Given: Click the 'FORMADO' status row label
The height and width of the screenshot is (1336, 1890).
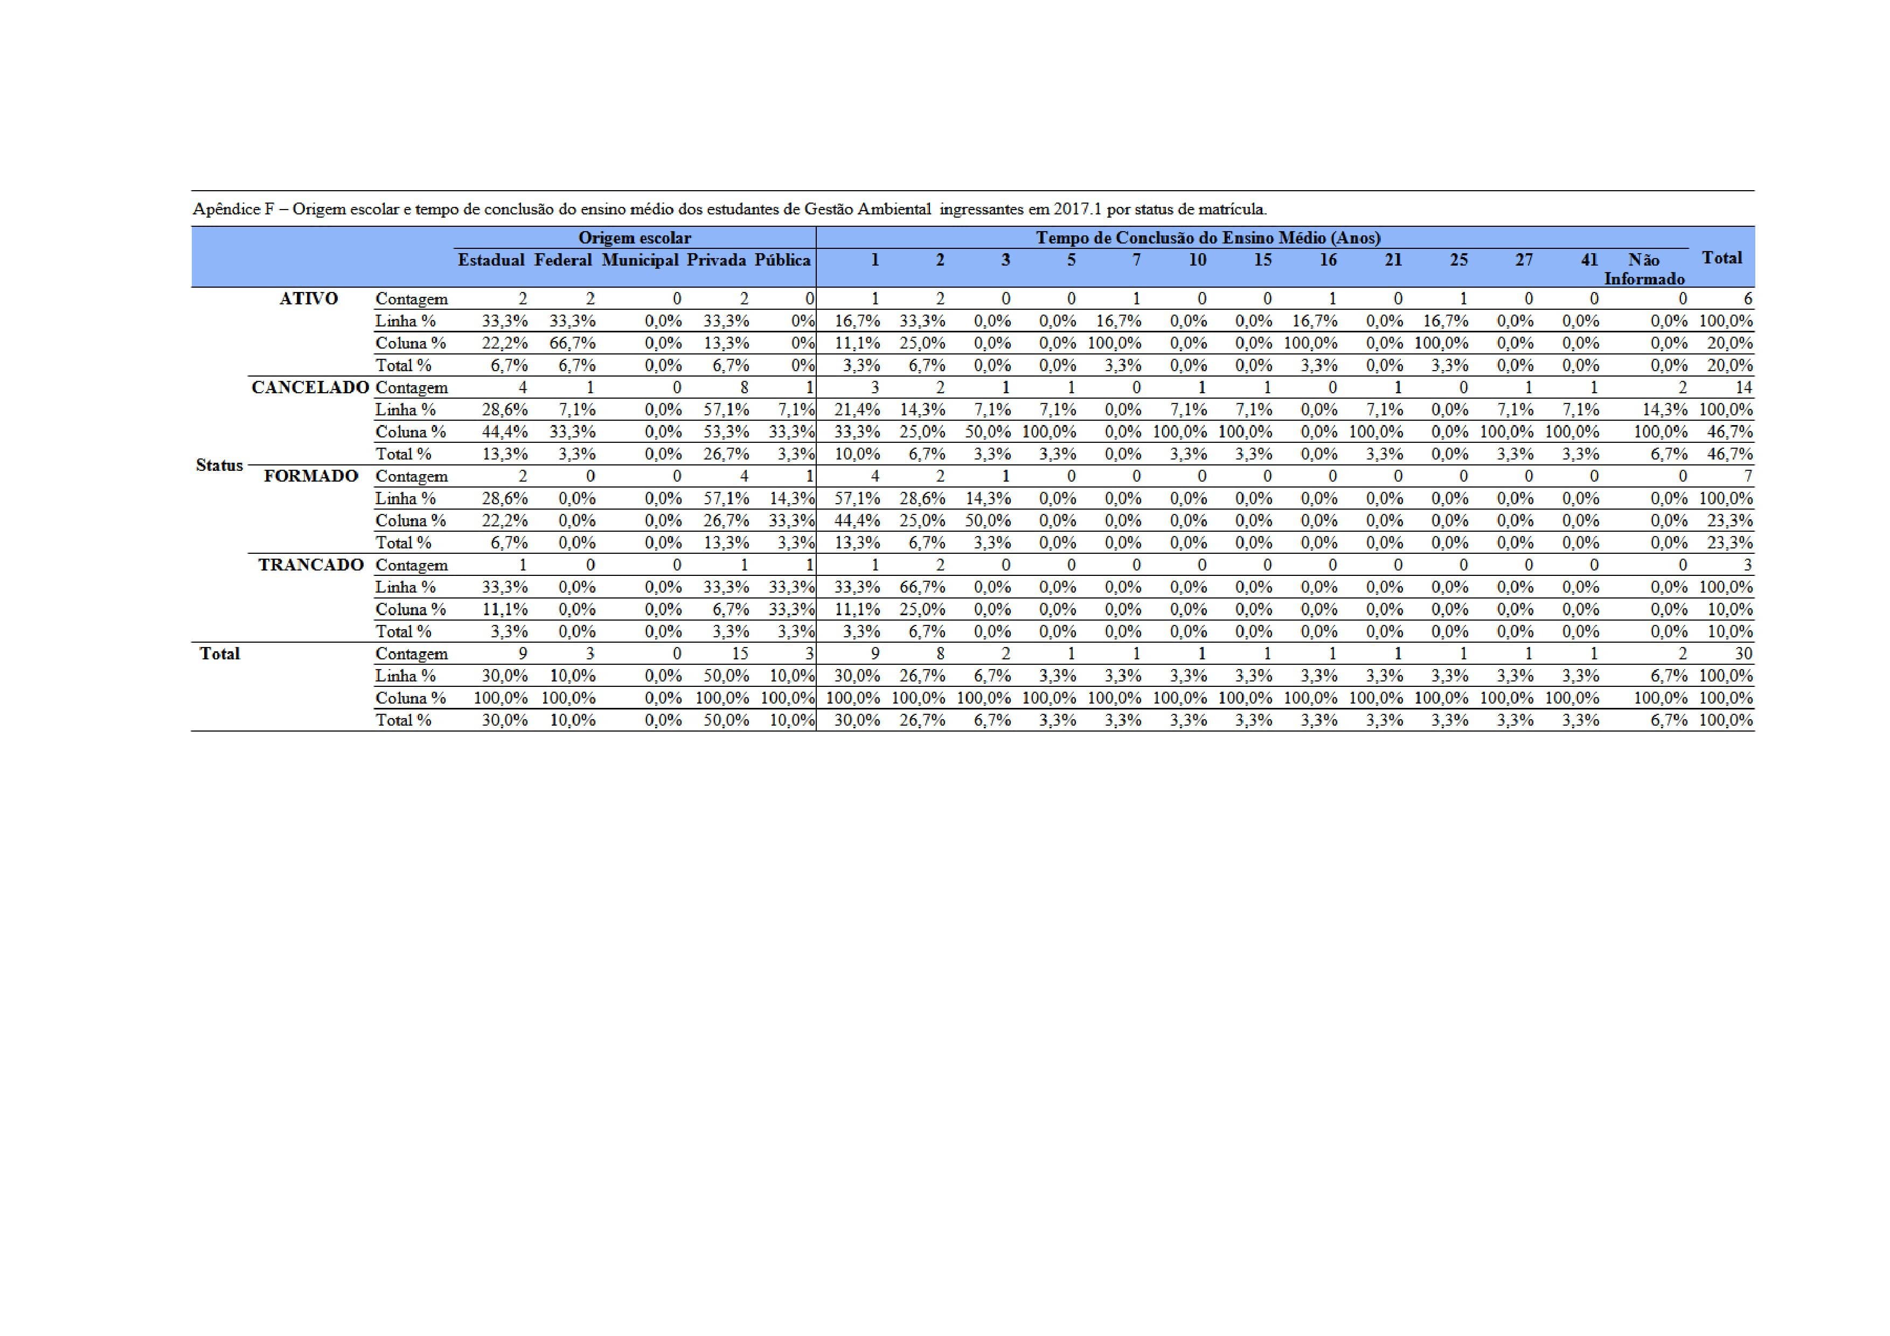Looking at the screenshot, I should pyautogui.click(x=310, y=477).
